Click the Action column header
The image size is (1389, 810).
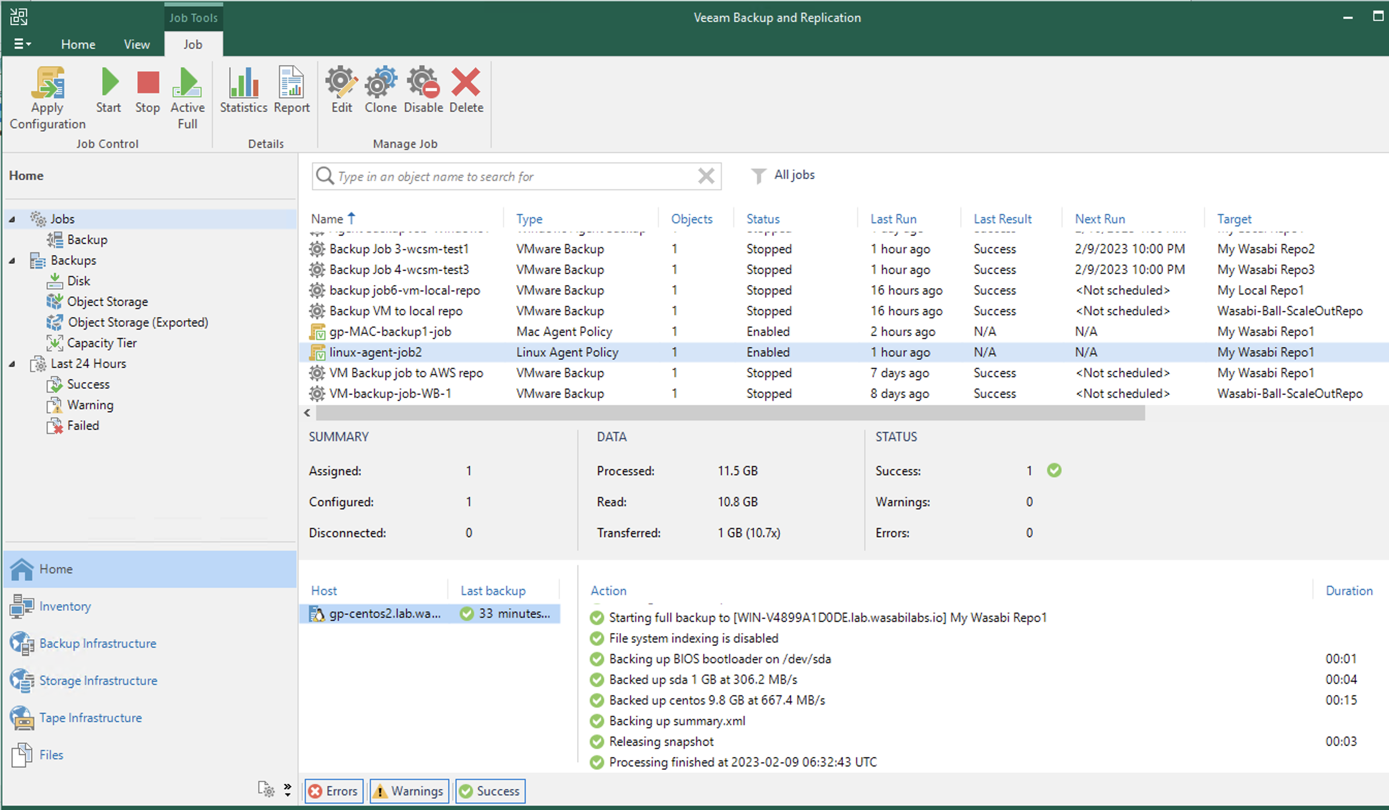(608, 591)
